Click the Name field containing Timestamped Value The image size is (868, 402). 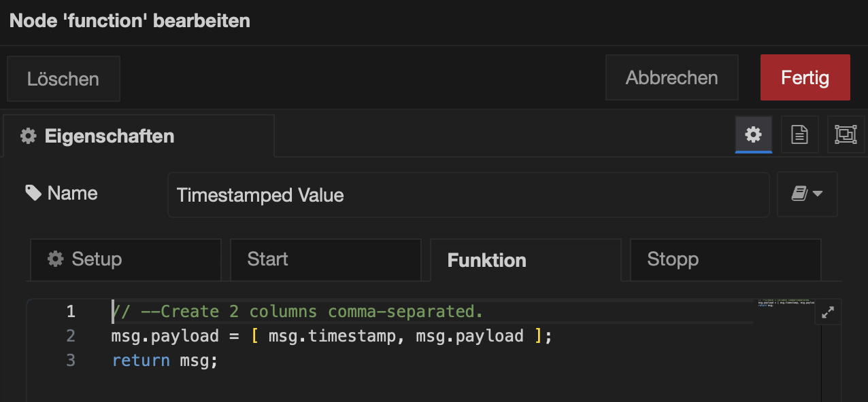(468, 195)
